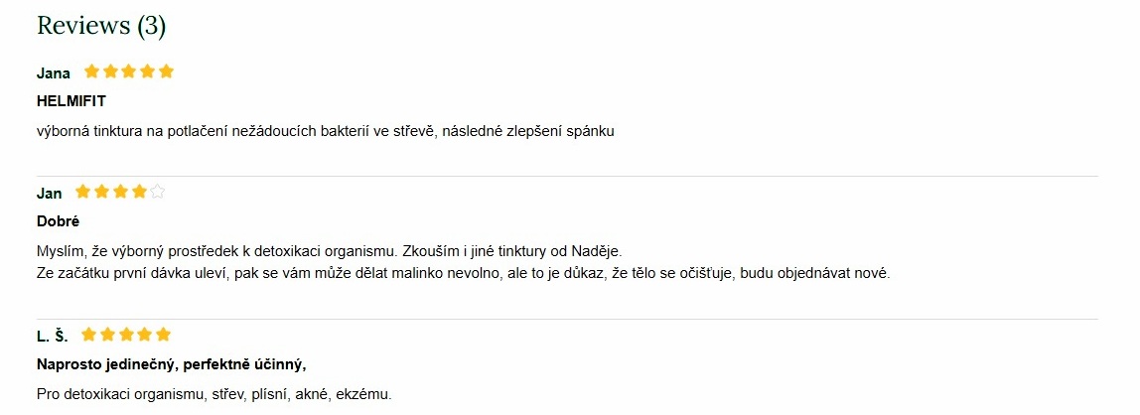The image size is (1140, 415).
Task: Click the first star in Jan's rating
Action: click(x=83, y=192)
